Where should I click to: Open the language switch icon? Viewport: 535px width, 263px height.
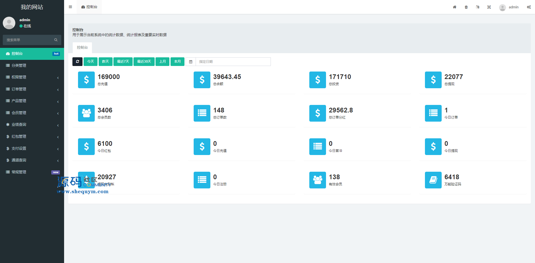click(x=478, y=7)
